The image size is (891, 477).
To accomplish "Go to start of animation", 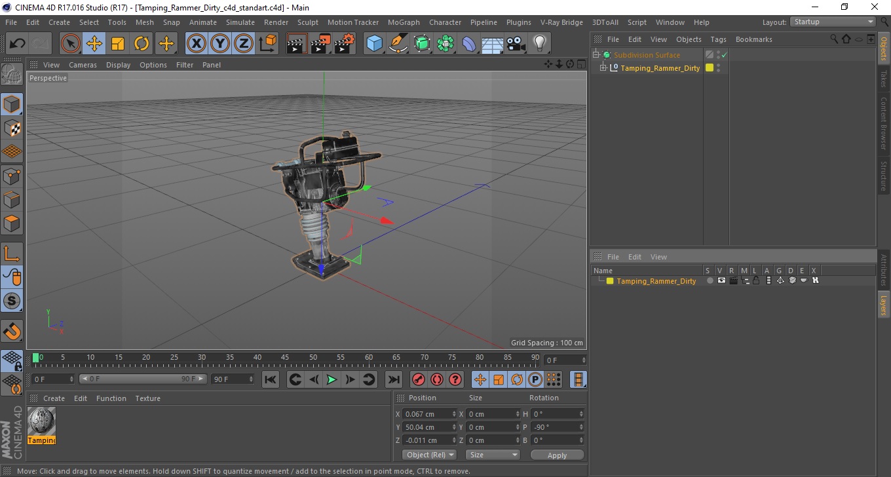I will point(270,379).
